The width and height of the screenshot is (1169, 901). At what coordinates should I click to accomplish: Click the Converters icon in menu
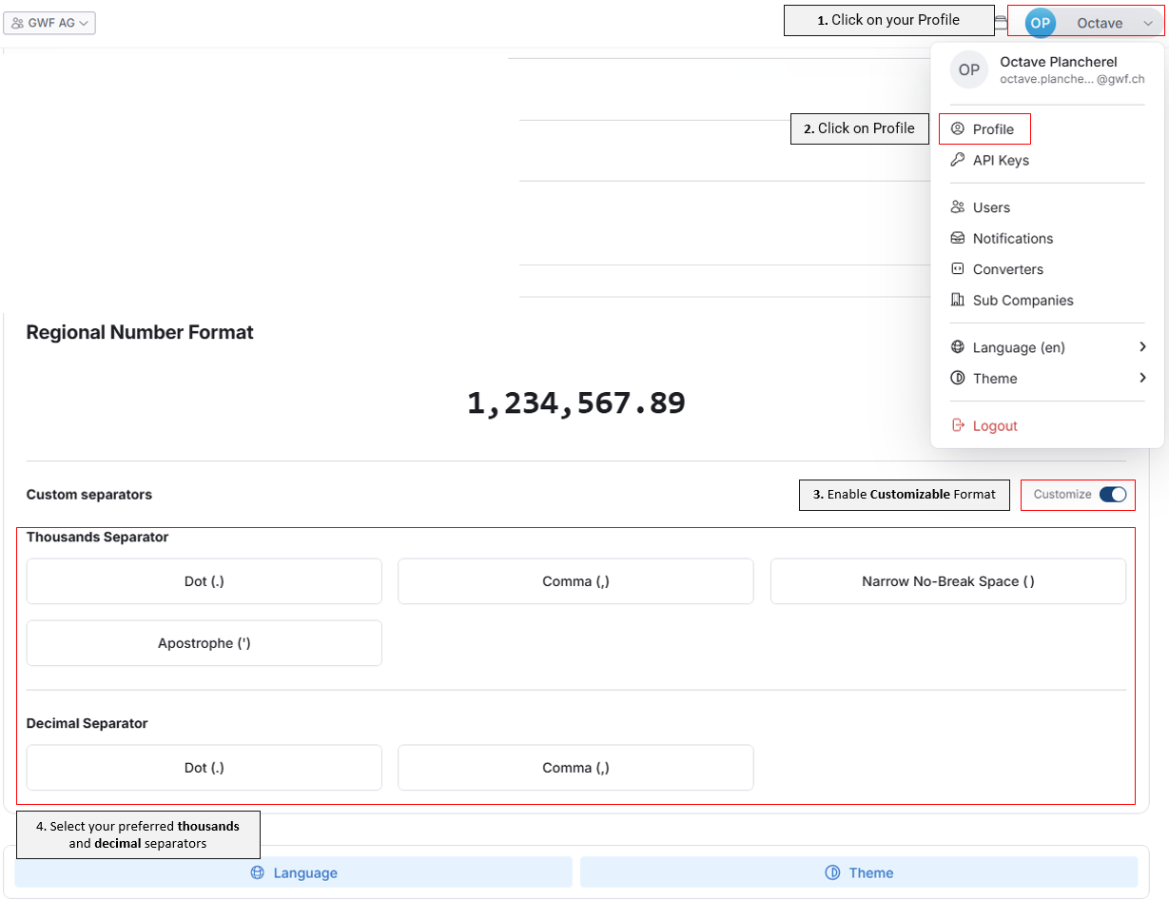point(958,268)
